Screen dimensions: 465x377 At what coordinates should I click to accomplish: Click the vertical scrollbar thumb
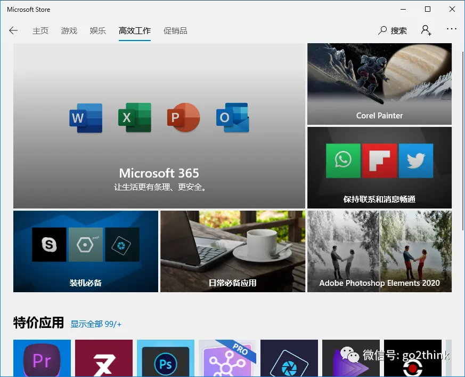coord(463,141)
